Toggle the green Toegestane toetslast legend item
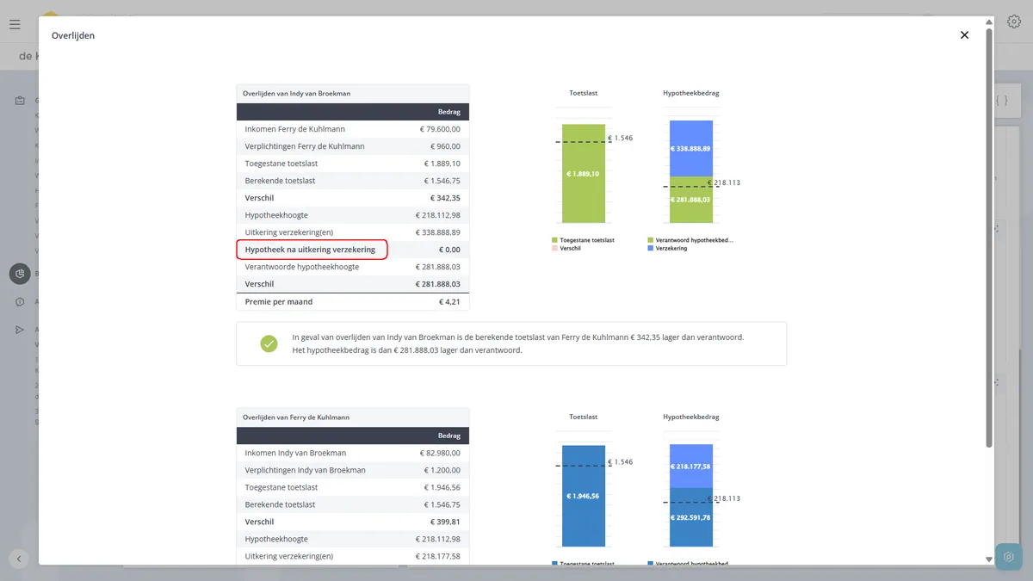Screen dimensions: 1033x581 click(x=583, y=240)
